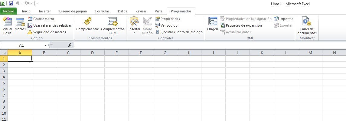Select row 1 header

[4, 59]
